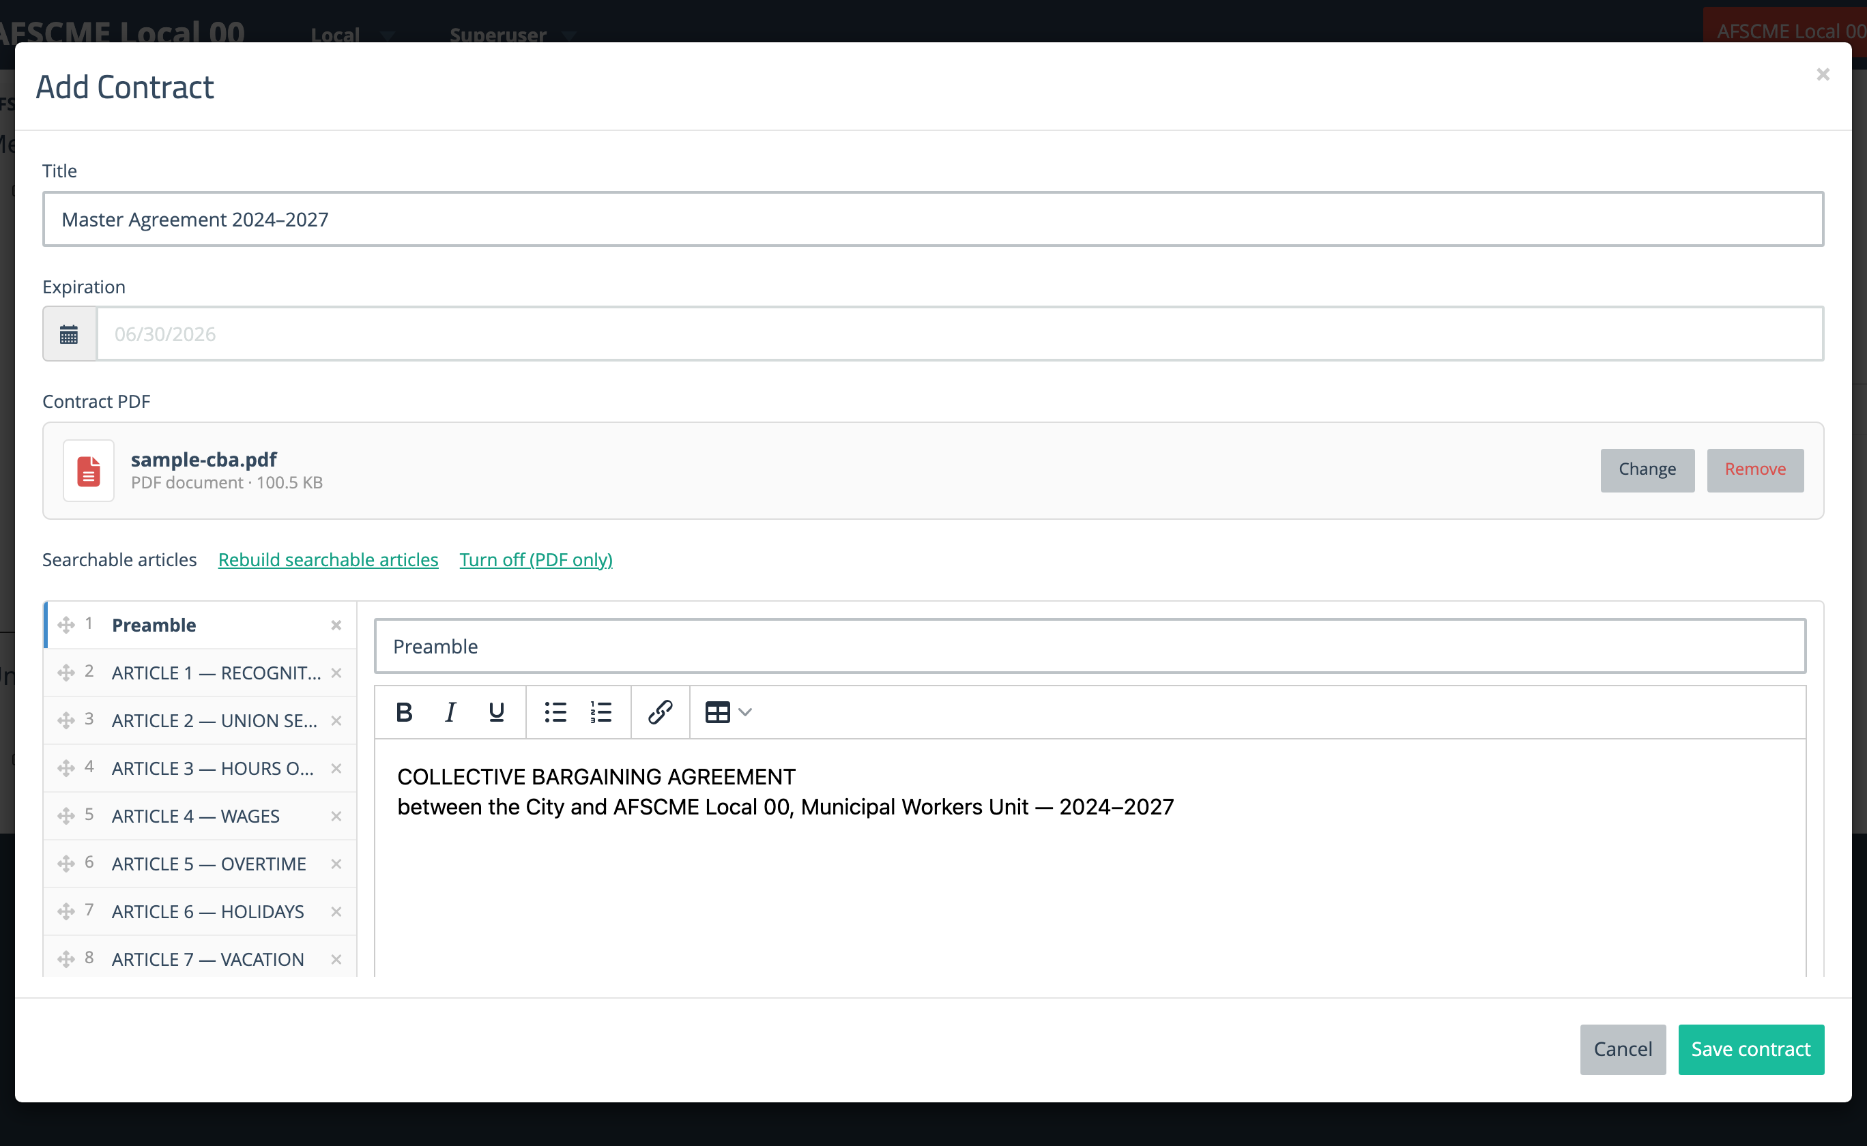
Task: Select ARTICLE 4 — WAGES in the list
Action: (x=200, y=817)
